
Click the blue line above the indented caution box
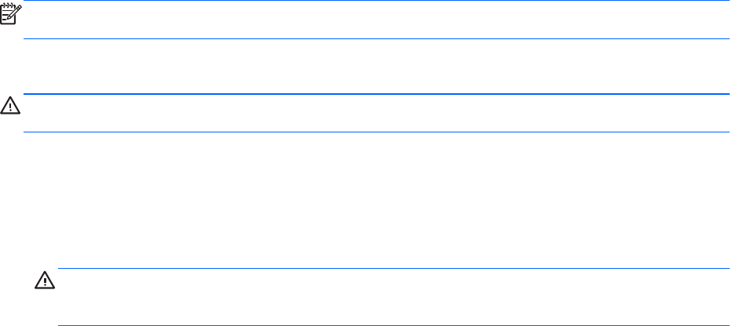[x=392, y=268]
